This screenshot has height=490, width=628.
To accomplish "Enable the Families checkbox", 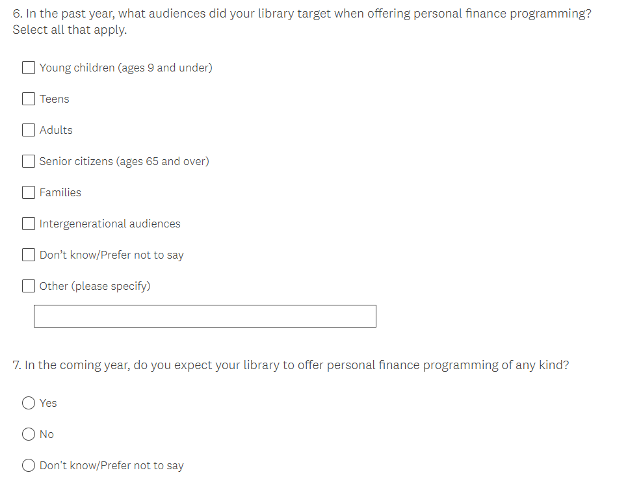I will coord(29,192).
